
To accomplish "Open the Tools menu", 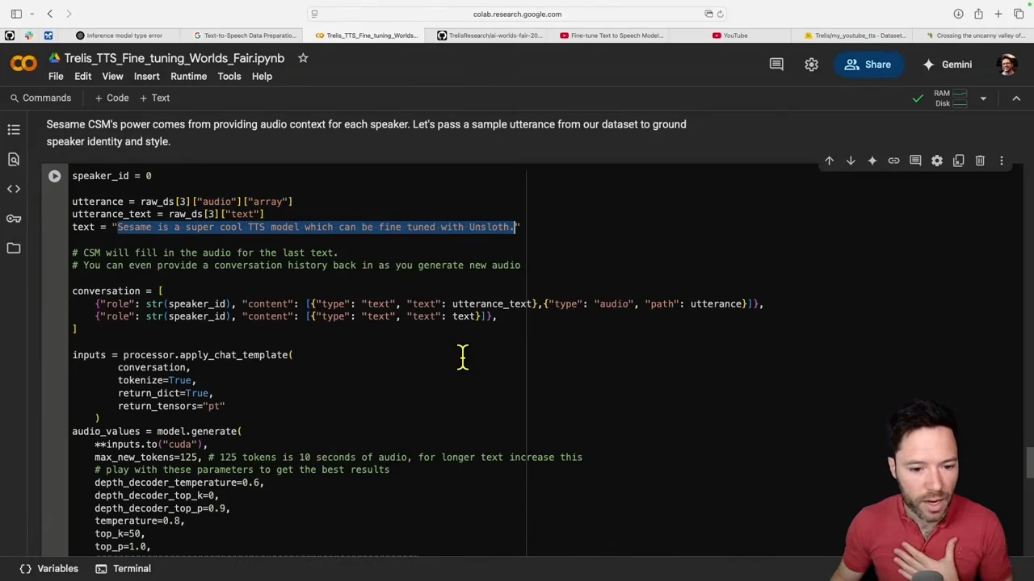I will pyautogui.click(x=229, y=76).
